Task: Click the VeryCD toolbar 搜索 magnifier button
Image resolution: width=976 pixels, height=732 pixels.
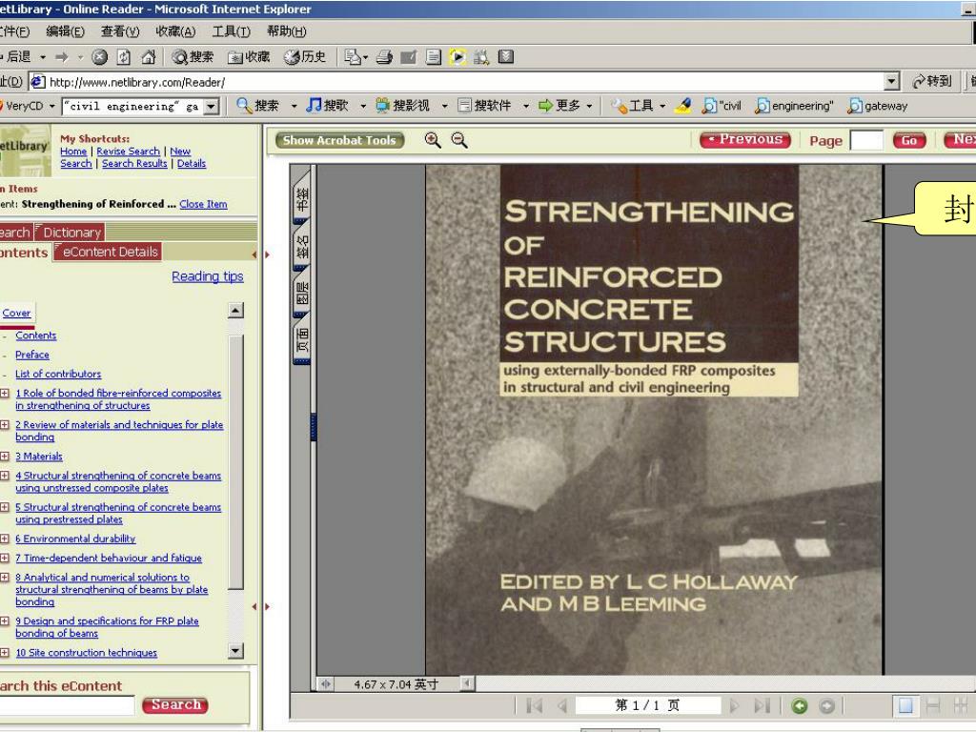Action: (x=258, y=106)
